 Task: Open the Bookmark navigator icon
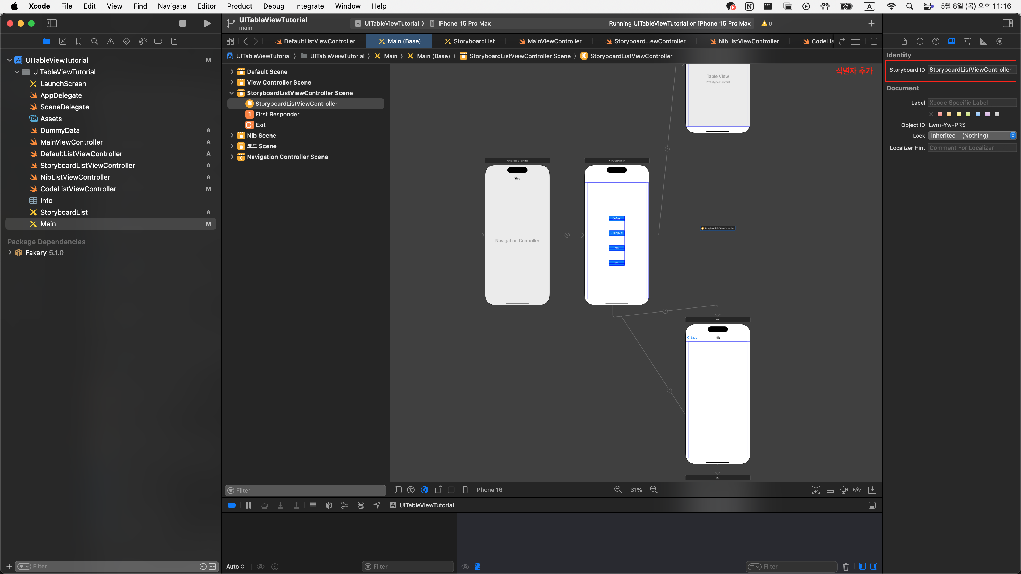tap(78, 41)
